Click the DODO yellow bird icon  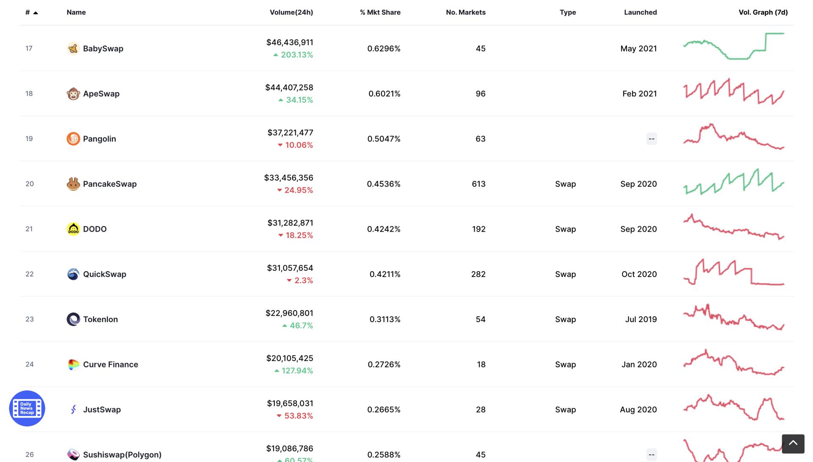tap(73, 229)
